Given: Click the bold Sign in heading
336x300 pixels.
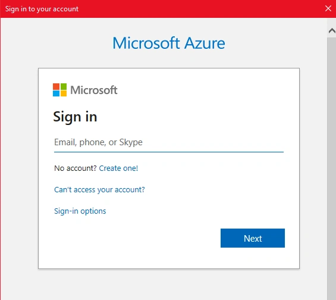Looking at the screenshot, I should 75,117.
